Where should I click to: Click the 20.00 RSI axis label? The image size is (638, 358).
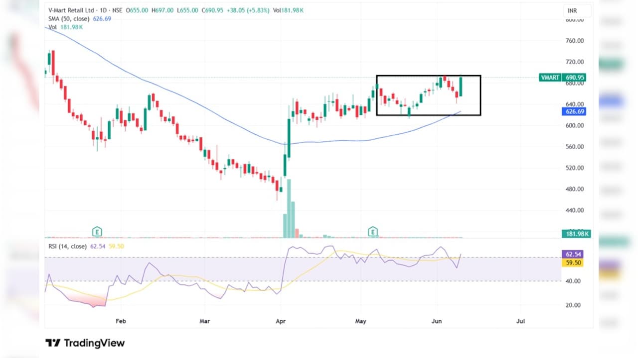pyautogui.click(x=573, y=305)
